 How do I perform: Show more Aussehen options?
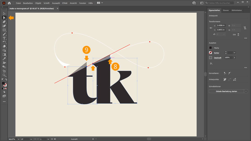[x=246, y=68]
